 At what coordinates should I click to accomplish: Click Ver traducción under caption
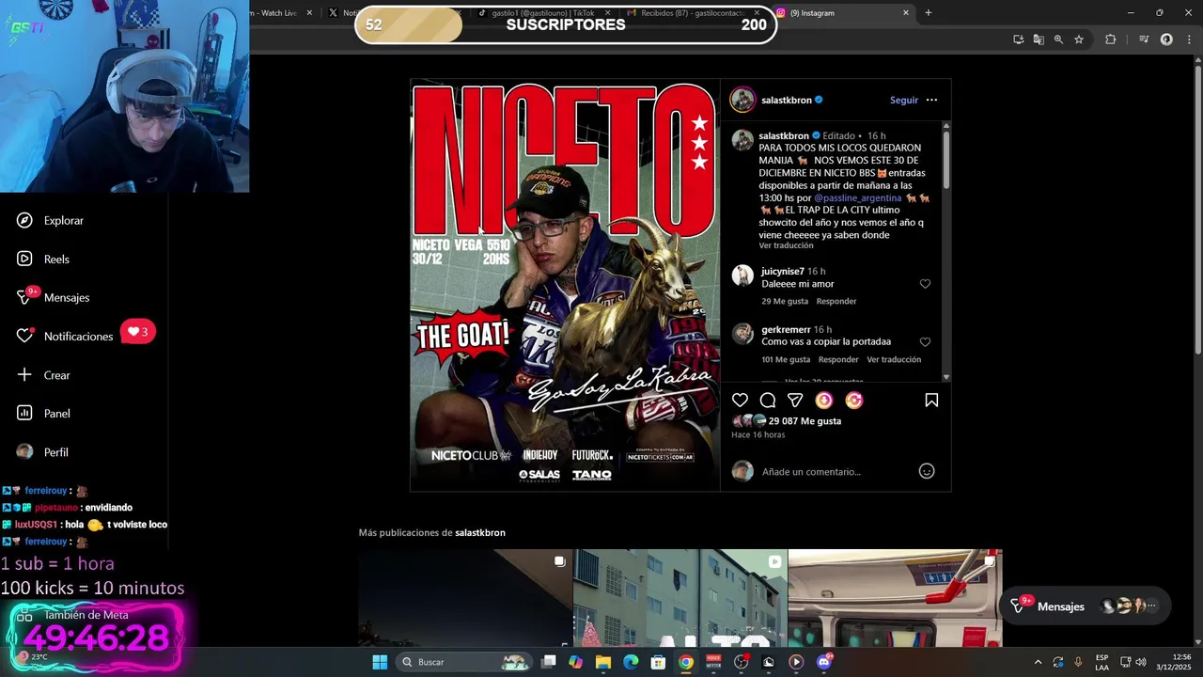click(x=786, y=245)
